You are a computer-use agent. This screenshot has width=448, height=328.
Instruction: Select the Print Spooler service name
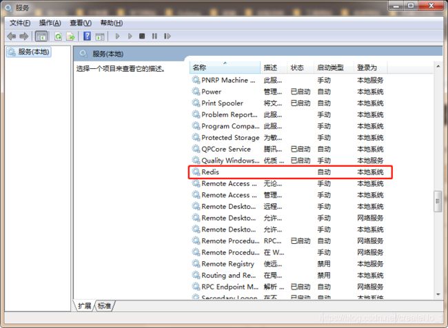(223, 103)
